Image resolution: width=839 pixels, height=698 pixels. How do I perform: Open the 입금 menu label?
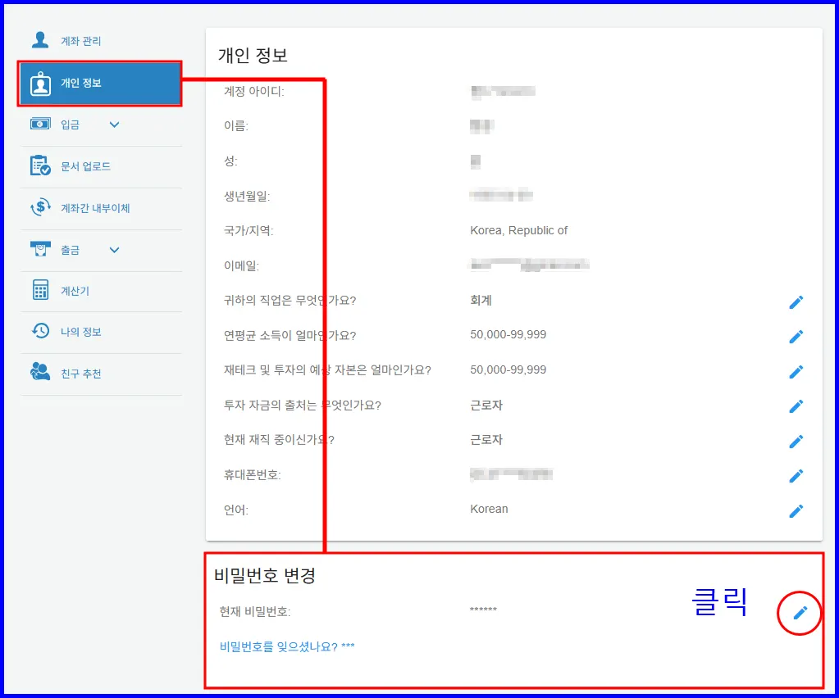click(x=70, y=125)
